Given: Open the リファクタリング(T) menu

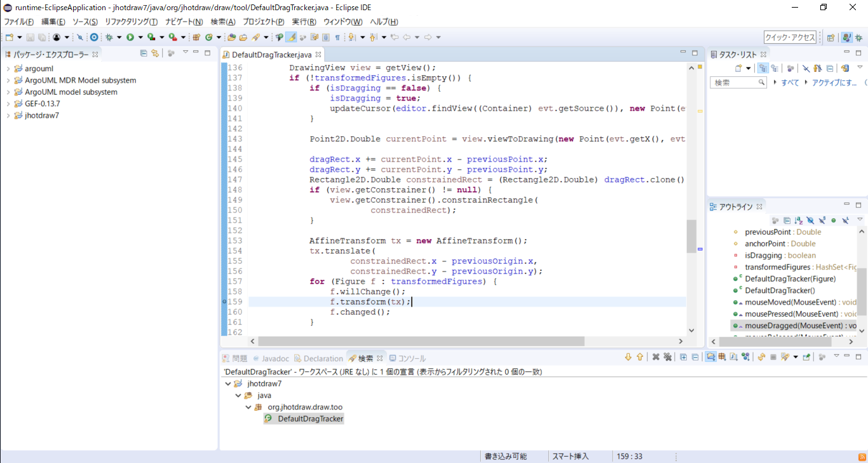Looking at the screenshot, I should tap(131, 22).
